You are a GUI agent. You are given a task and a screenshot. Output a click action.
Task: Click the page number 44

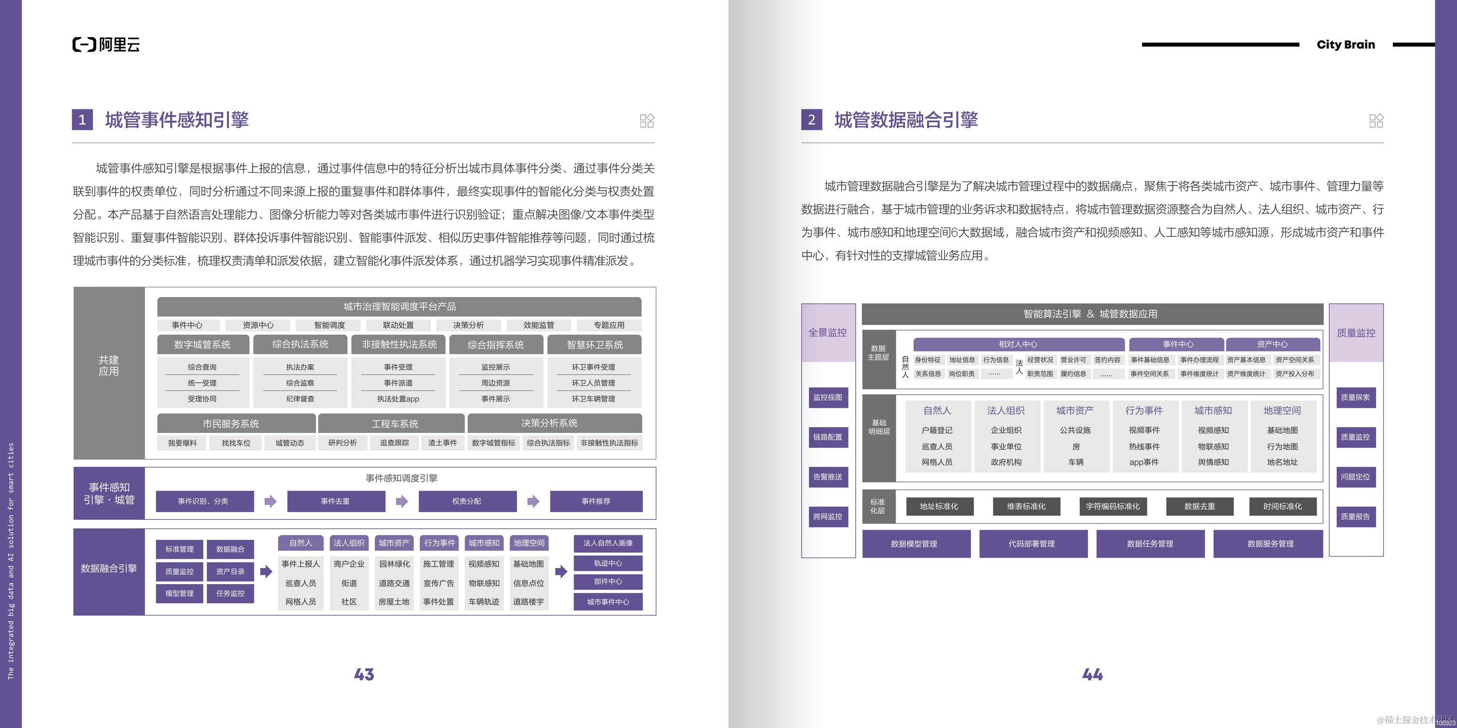click(x=1092, y=674)
